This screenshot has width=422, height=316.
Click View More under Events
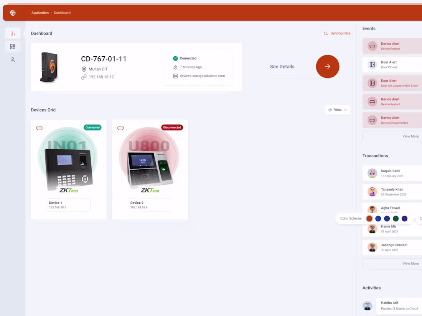410,136
